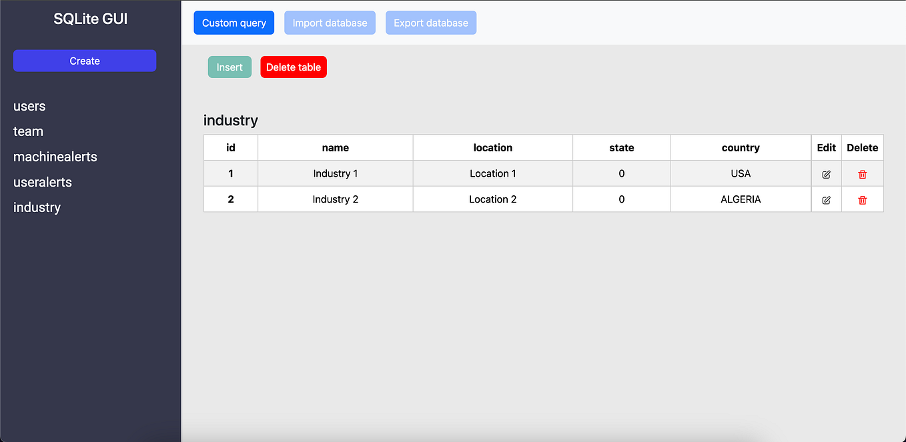Click the delete trash icon for Industry 1
The image size is (906, 442).
point(862,173)
